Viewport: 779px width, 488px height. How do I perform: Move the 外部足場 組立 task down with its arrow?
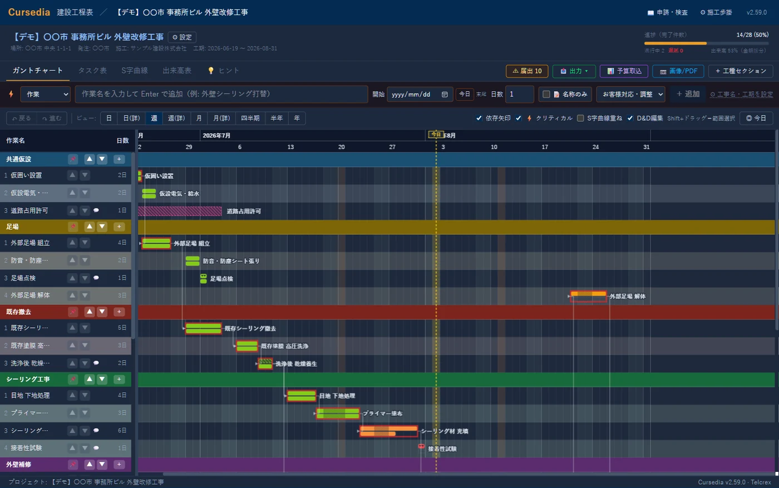(x=85, y=243)
